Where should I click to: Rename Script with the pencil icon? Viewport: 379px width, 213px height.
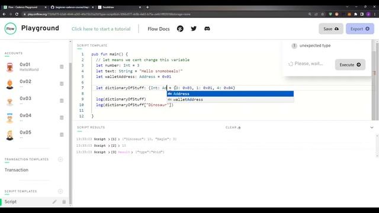[54, 202]
